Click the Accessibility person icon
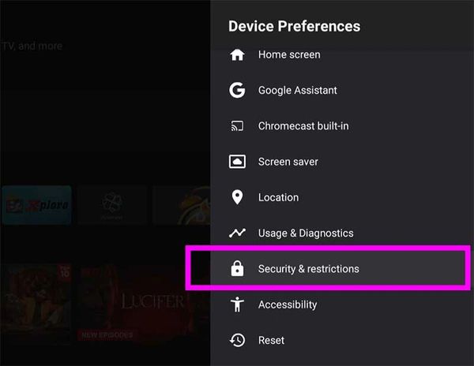474x366 pixels. point(237,304)
